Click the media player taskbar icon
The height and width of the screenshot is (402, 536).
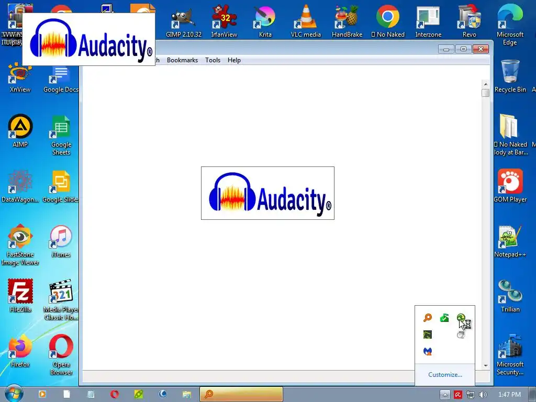[42, 394]
